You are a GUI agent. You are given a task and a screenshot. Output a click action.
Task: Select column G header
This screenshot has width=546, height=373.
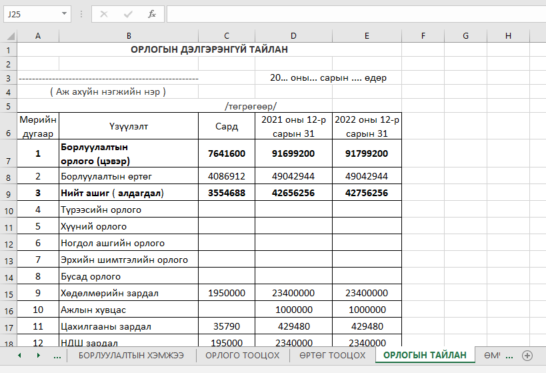pyautogui.click(x=465, y=35)
